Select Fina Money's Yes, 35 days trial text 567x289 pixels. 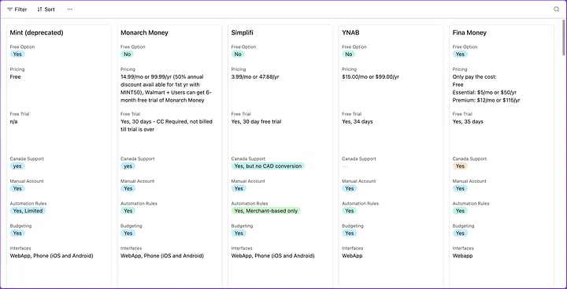(x=468, y=121)
